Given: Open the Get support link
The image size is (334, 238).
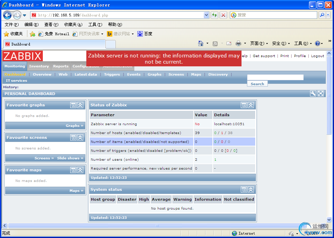Looking at the screenshot, I should pyautogui.click(x=264, y=56).
